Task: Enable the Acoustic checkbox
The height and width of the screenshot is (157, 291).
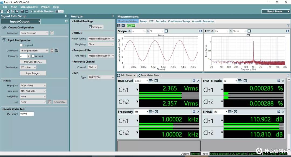Action: tap(33, 56)
